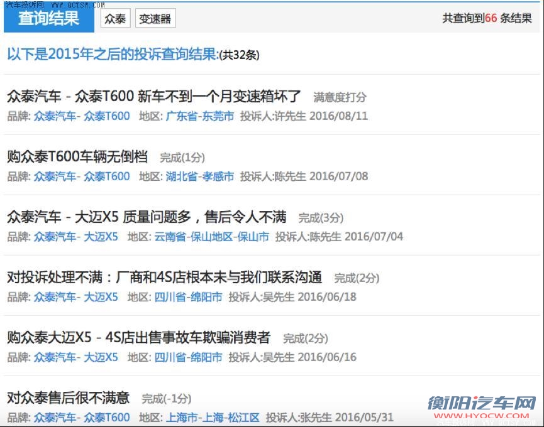Open brand link 众泰汽车- 众泰T600 dated 2016/05/31
The image size is (544, 427).
82,418
